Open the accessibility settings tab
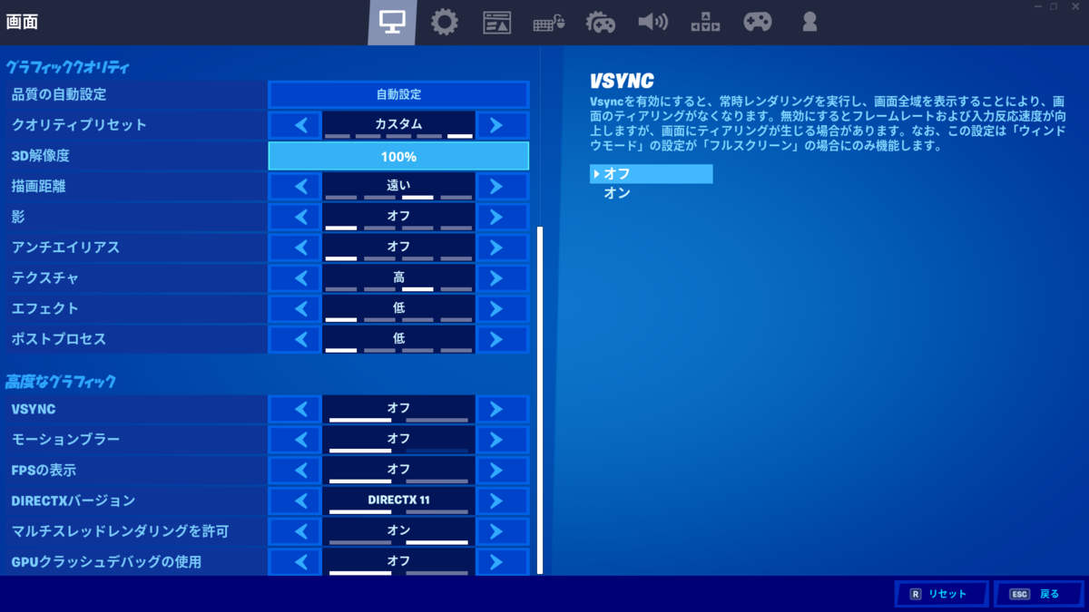Viewport: 1089px width, 612px height. coord(705,23)
